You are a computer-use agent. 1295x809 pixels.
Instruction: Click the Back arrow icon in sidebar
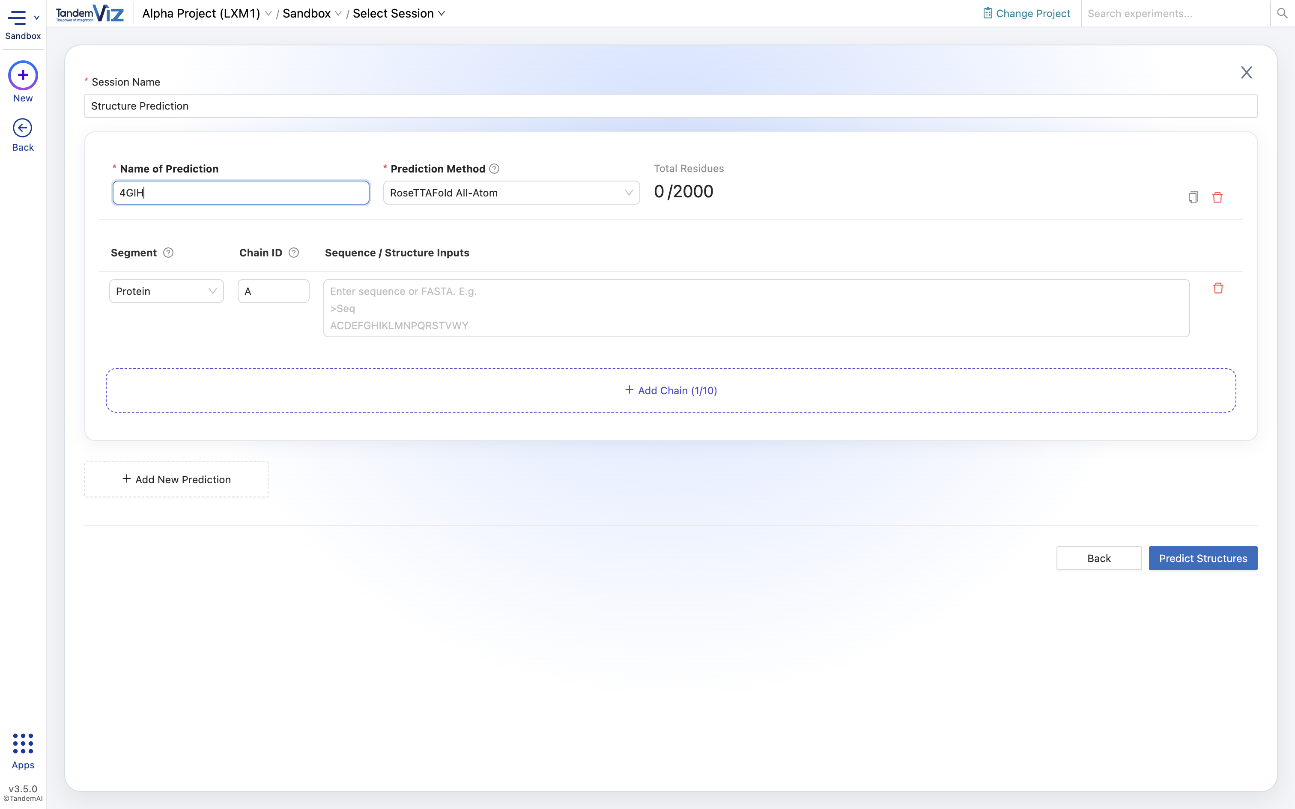click(x=22, y=128)
